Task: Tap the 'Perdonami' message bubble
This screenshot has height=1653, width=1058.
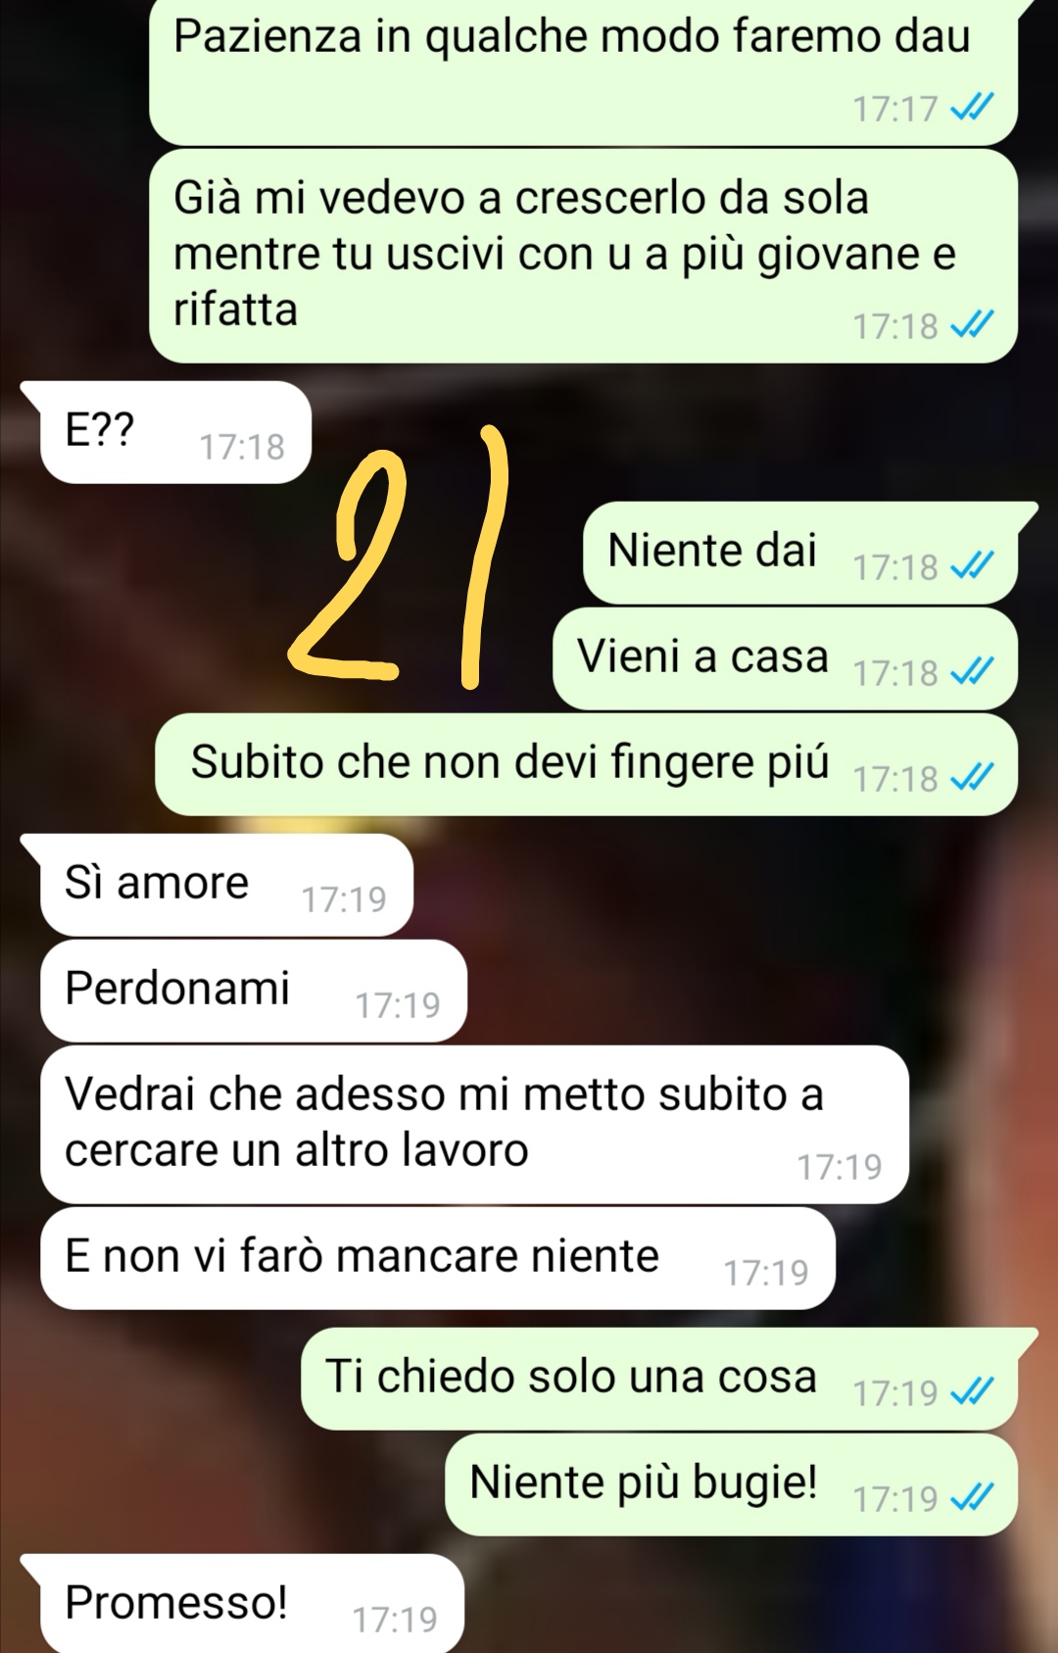Action: click(x=253, y=991)
